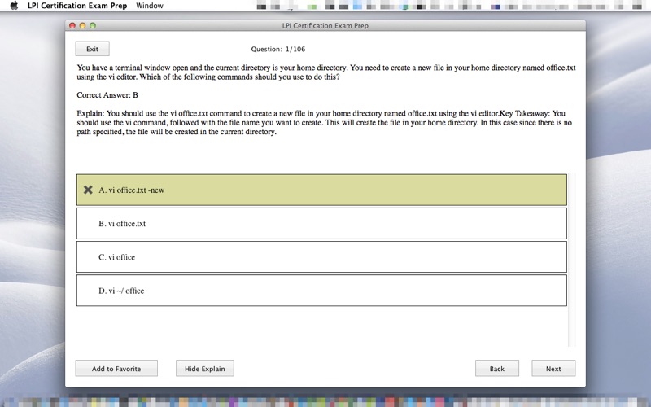Zoom window with the green button
Screen dimensions: 651x407
pos(93,26)
